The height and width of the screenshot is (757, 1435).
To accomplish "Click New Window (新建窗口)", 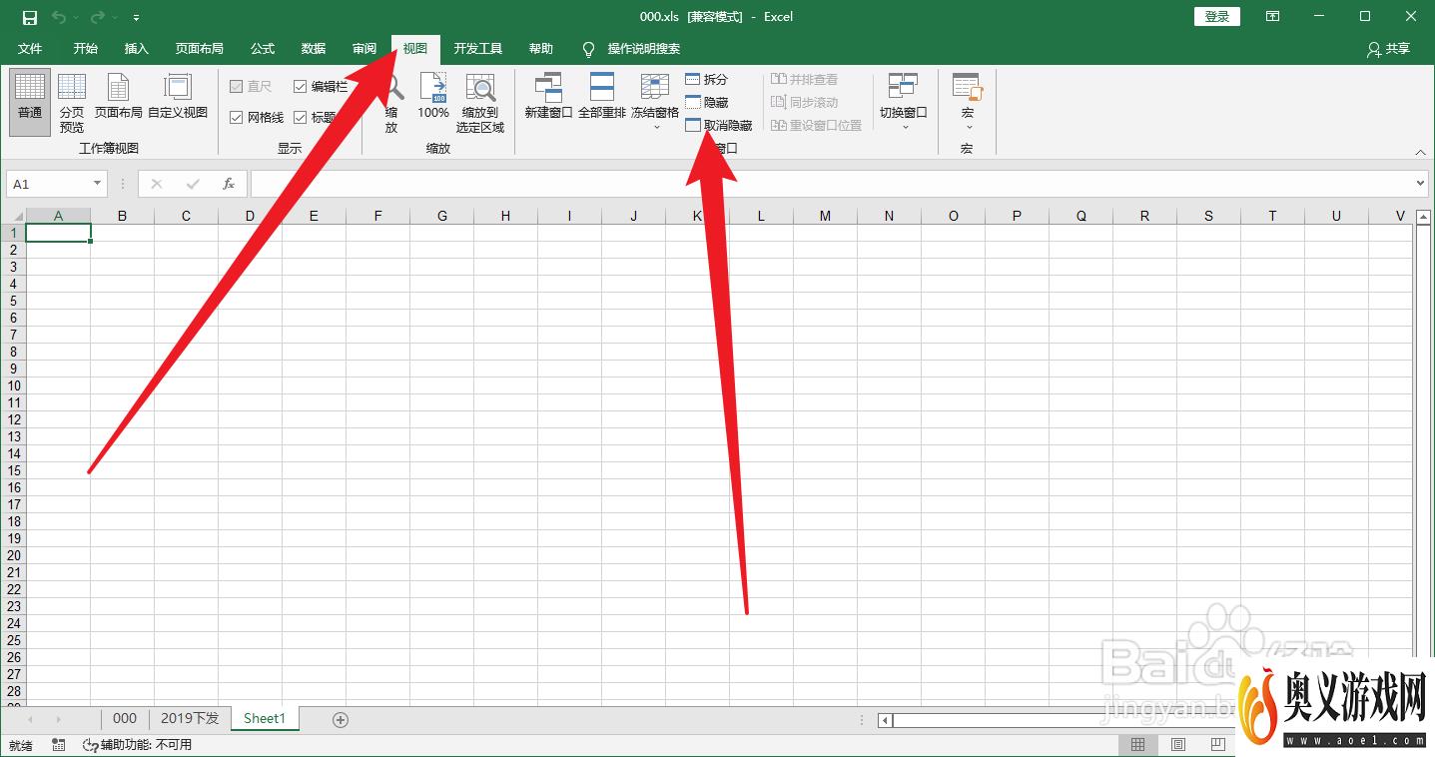I will pyautogui.click(x=548, y=97).
